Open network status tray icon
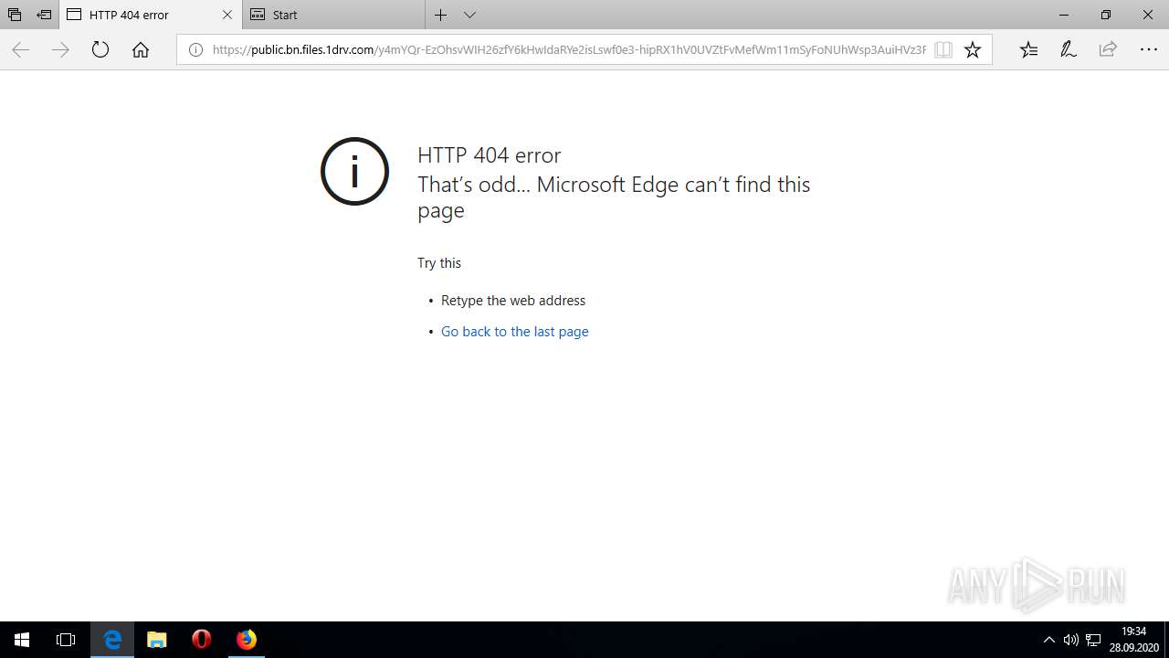This screenshot has height=658, width=1169. 1093,640
